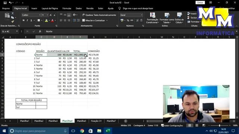Expand the Name Box dropdown arrow
This screenshot has width=239, height=134.
tap(17, 31)
